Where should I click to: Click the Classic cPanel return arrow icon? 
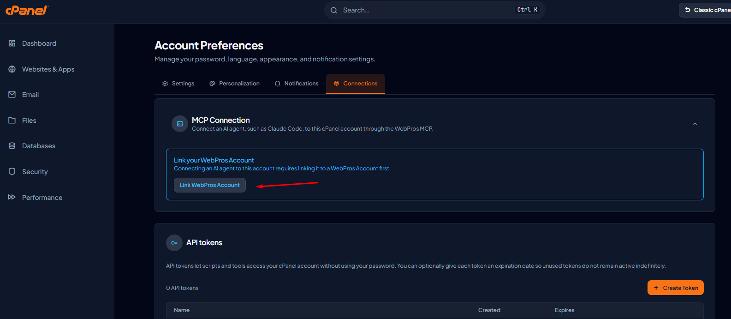pos(688,10)
